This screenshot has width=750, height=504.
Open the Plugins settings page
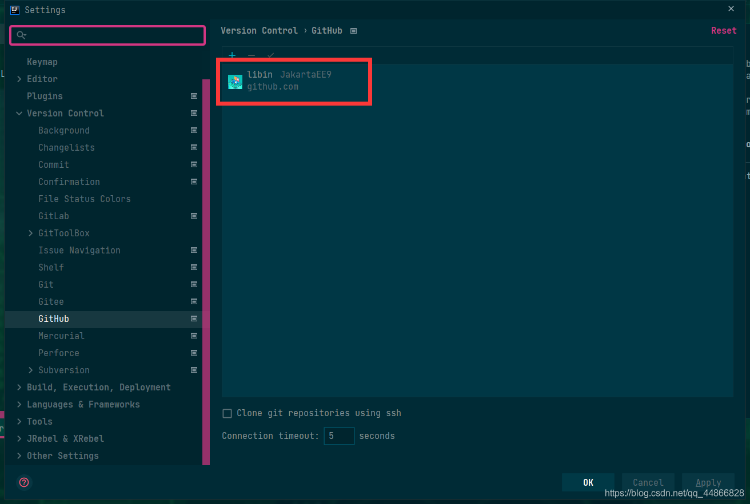[x=45, y=96]
